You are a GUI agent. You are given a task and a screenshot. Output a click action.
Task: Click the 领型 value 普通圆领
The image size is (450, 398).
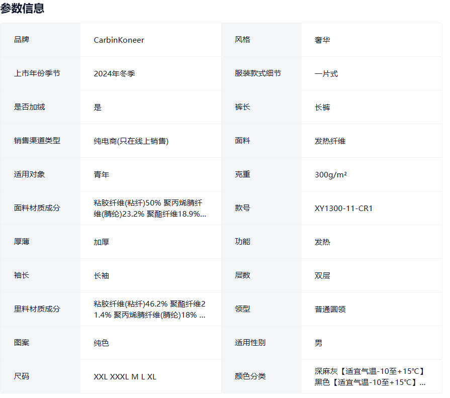[330, 310]
